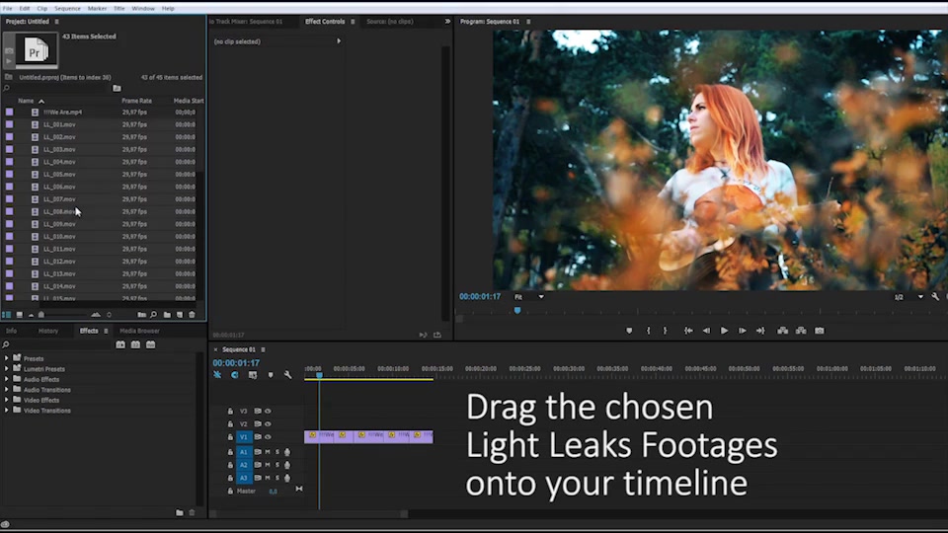The width and height of the screenshot is (948, 533).
Task: Toggle visibility eye for track V3
Action: click(x=268, y=411)
